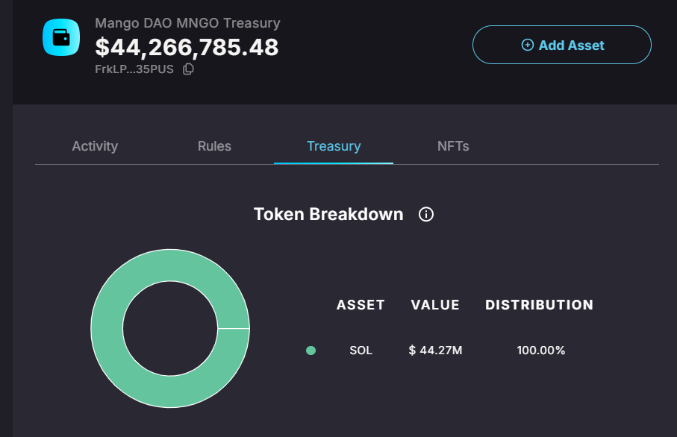The height and width of the screenshot is (437, 677).
Task: Click the VALUE column header
Action: point(435,305)
